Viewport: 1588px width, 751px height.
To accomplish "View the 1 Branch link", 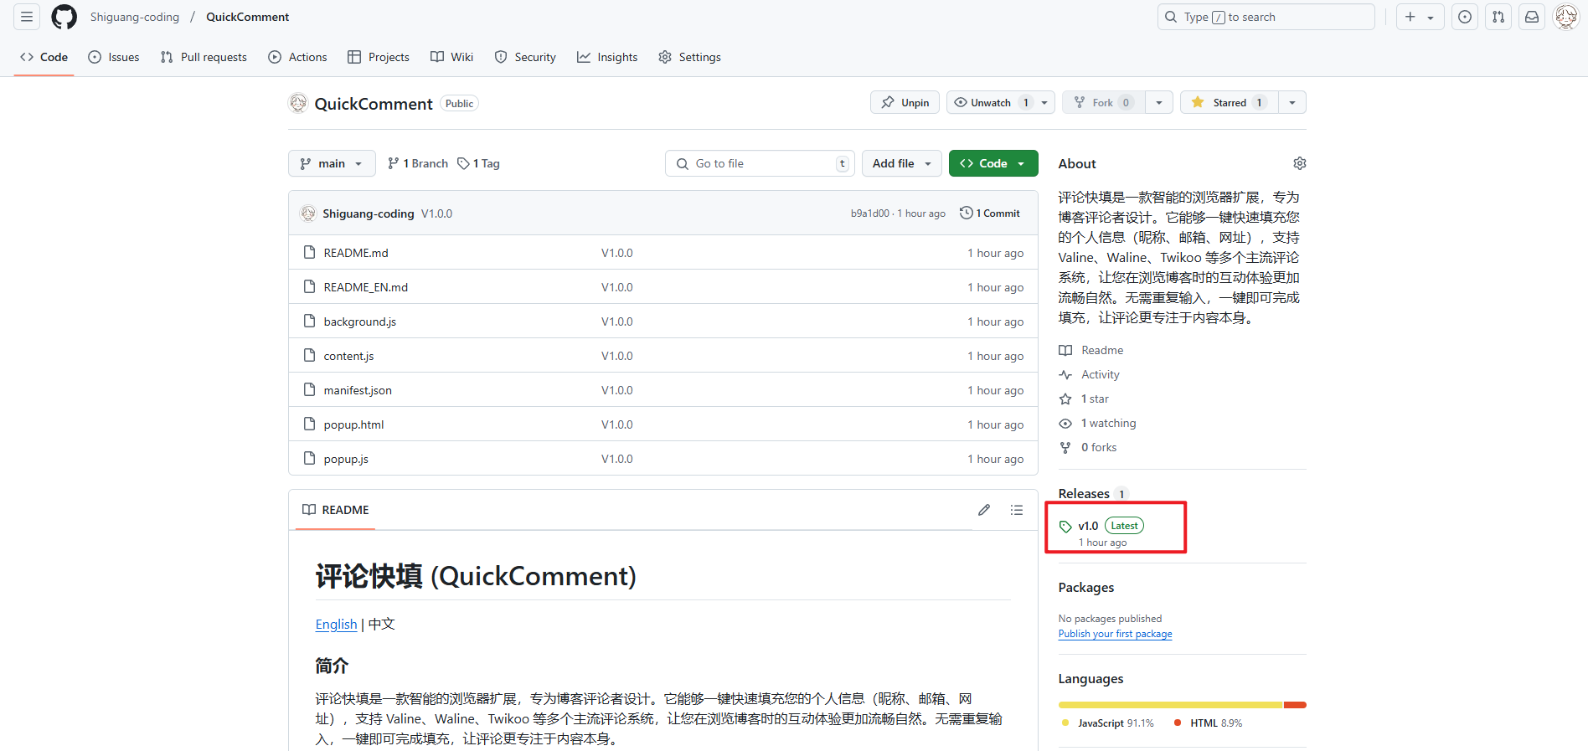I will [418, 163].
